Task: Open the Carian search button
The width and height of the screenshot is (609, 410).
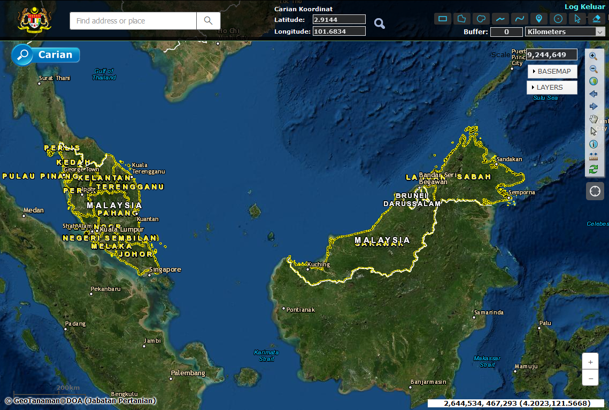Action: (x=46, y=55)
